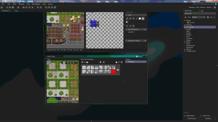Screen dimensions: 218x122
Task: Open Resources panel View dropdown
Action: point(199,17)
